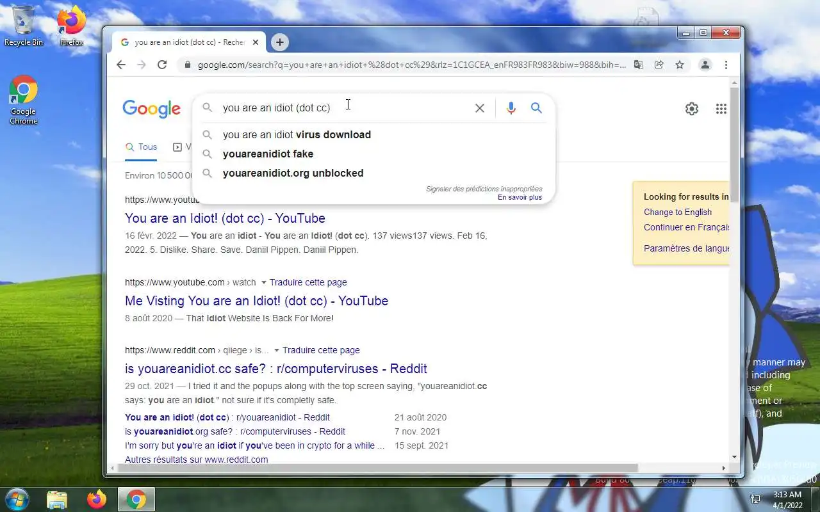Open 'Me Visting You are an Idiot!' result
Screen dimensions: 820x512
coord(256,301)
